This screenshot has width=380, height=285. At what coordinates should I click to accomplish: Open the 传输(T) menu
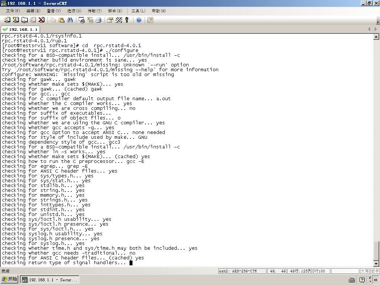click(95, 11)
